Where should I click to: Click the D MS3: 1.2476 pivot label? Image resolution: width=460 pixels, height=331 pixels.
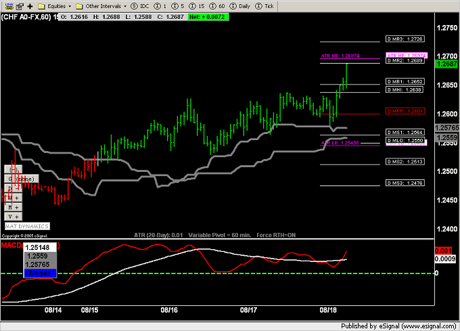tap(405, 183)
